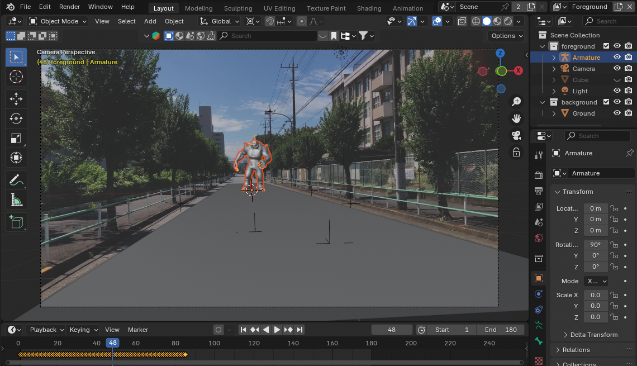Switch to the Sculpting workspace tab
The height and width of the screenshot is (366, 637).
tap(238, 8)
